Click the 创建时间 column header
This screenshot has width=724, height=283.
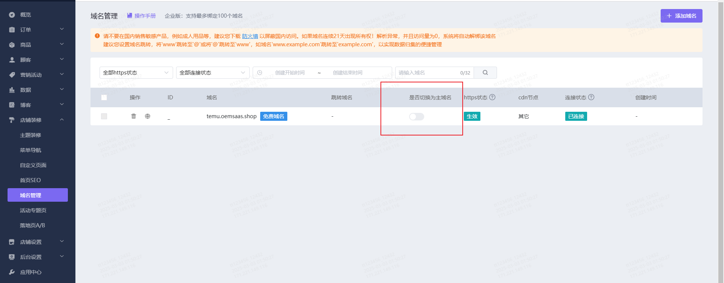[x=646, y=97]
